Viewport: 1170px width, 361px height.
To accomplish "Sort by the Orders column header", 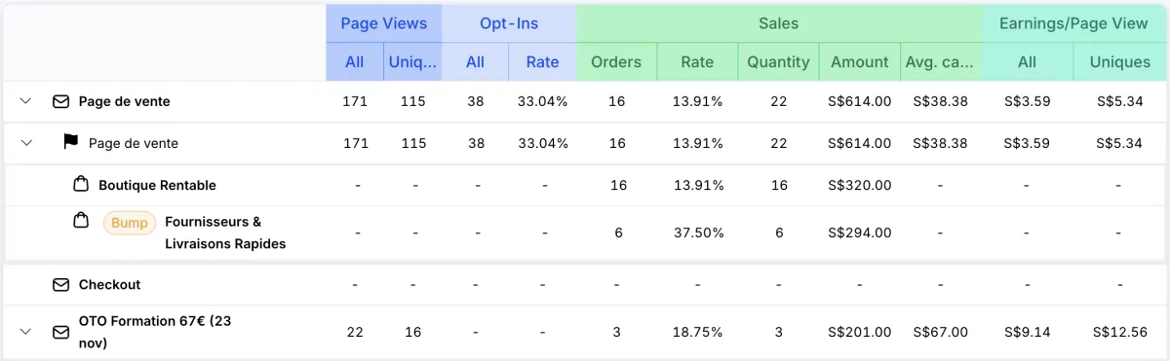I will tap(616, 62).
